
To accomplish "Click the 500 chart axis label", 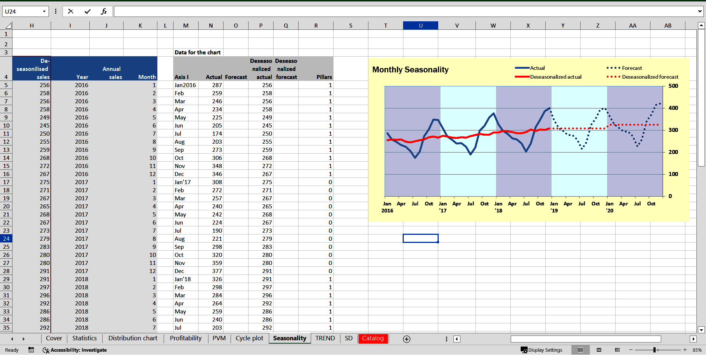I will click(673, 86).
